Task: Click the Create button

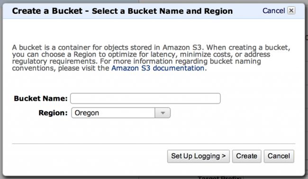Action: click(247, 156)
